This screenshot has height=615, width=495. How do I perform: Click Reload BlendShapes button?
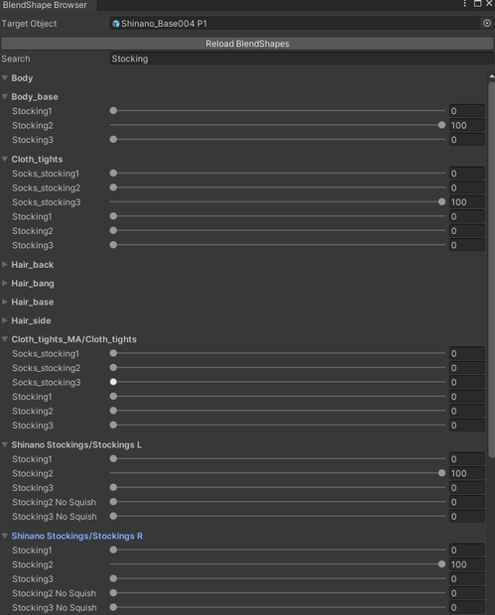click(247, 44)
